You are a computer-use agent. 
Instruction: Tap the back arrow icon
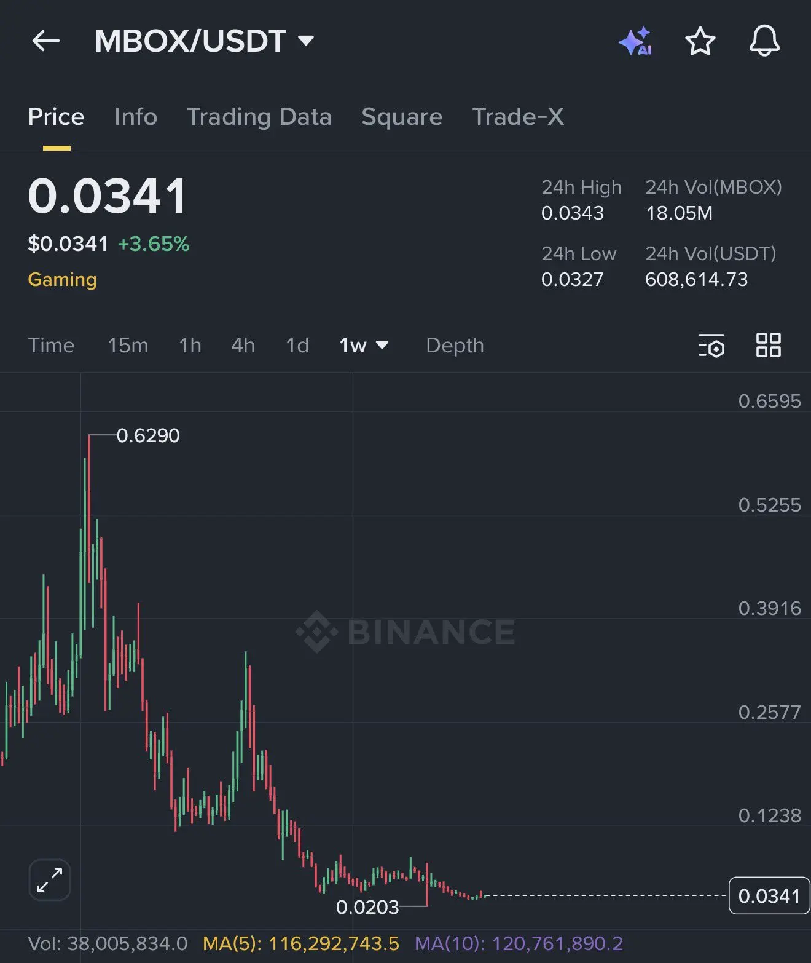[45, 41]
